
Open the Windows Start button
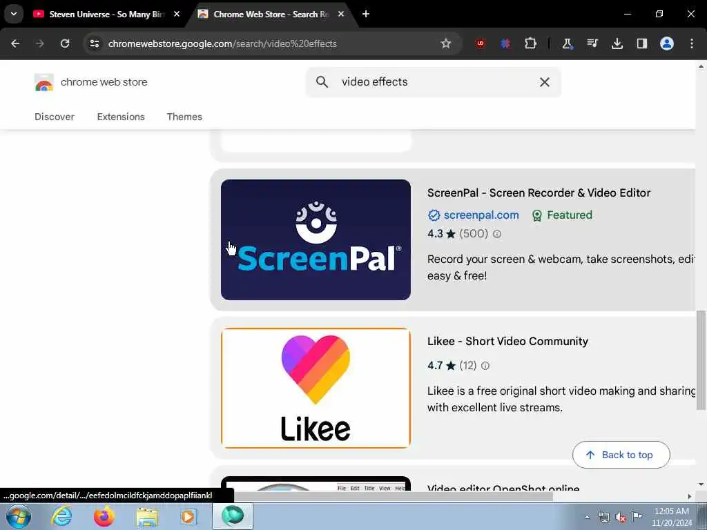(19, 516)
